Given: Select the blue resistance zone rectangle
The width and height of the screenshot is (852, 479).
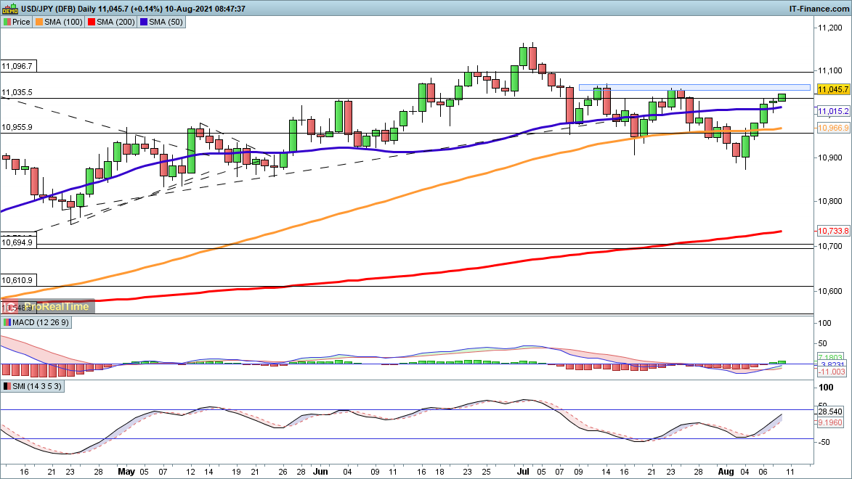Looking at the screenshot, I should (x=694, y=87).
